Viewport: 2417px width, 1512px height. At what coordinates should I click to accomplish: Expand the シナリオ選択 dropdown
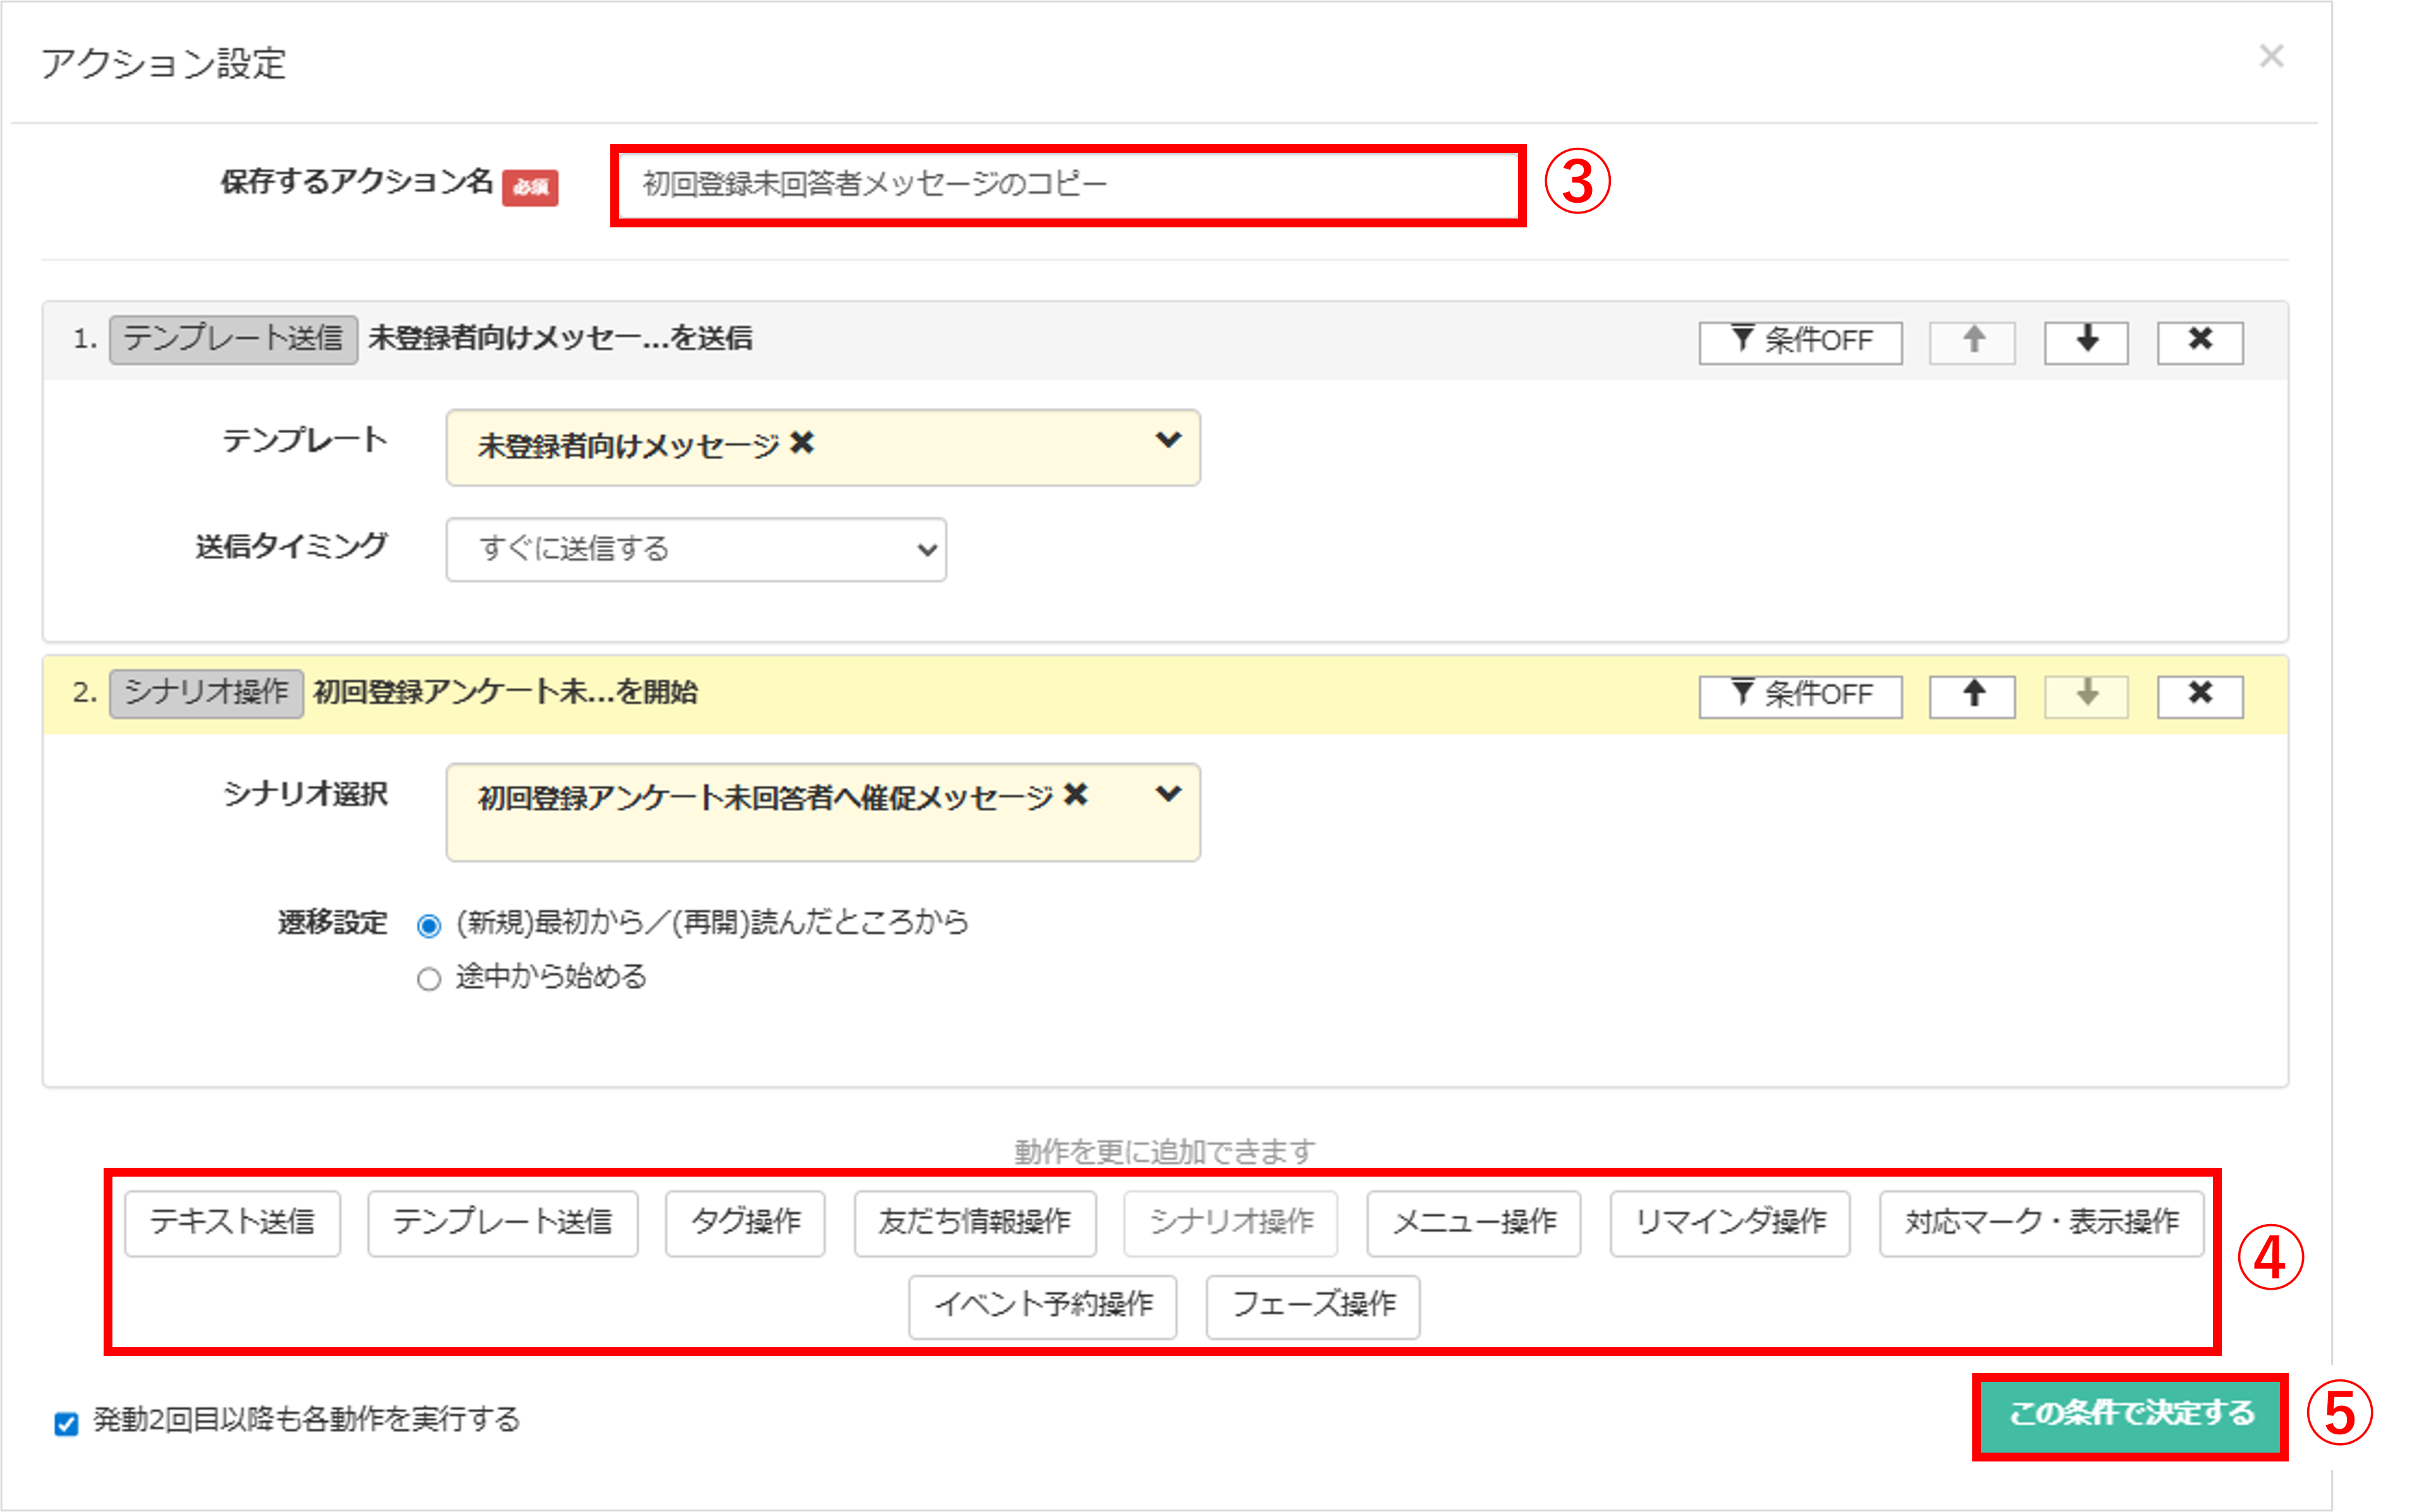pos(1167,795)
